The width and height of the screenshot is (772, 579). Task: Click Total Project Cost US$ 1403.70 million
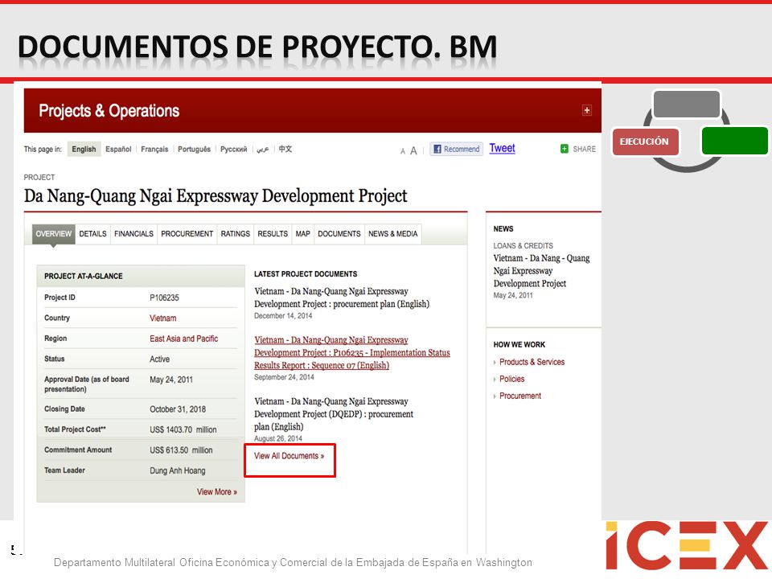click(183, 429)
